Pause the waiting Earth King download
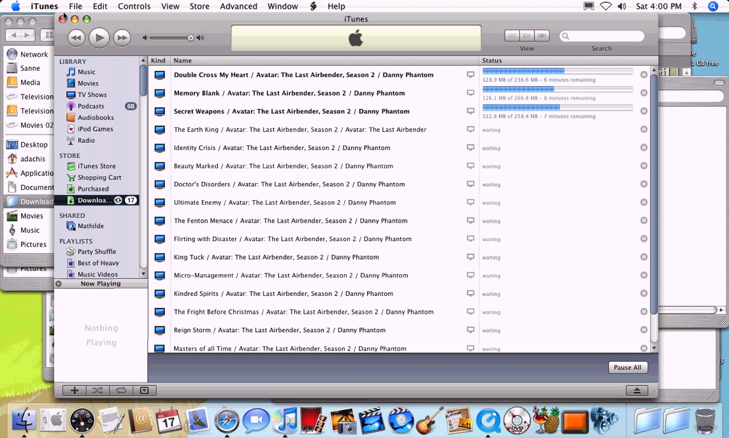The width and height of the screenshot is (729, 438). [x=644, y=129]
